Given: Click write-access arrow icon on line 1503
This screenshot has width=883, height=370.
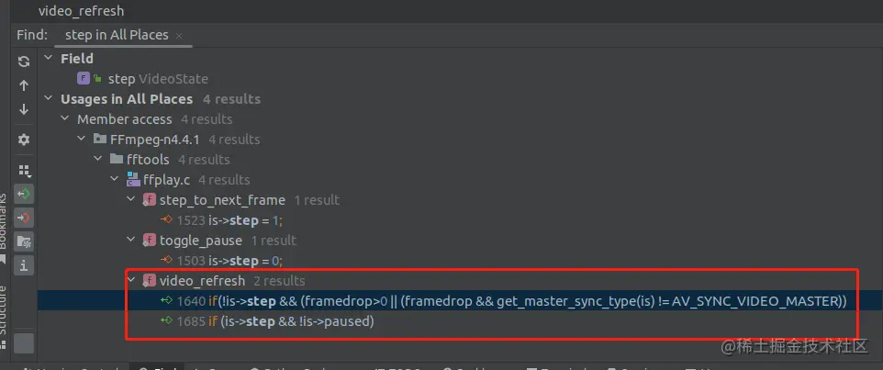Looking at the screenshot, I should click(x=166, y=260).
